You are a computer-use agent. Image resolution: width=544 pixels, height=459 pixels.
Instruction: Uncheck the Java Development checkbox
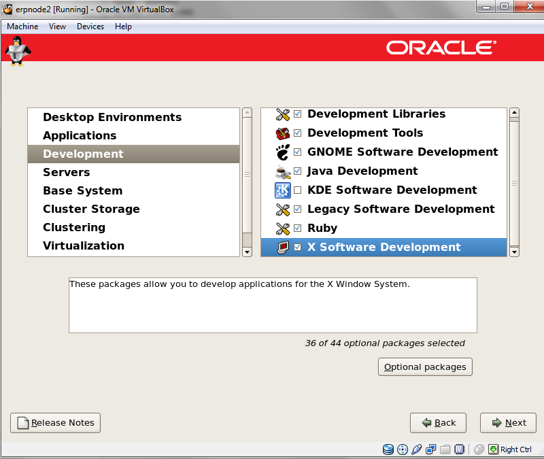coord(297,171)
